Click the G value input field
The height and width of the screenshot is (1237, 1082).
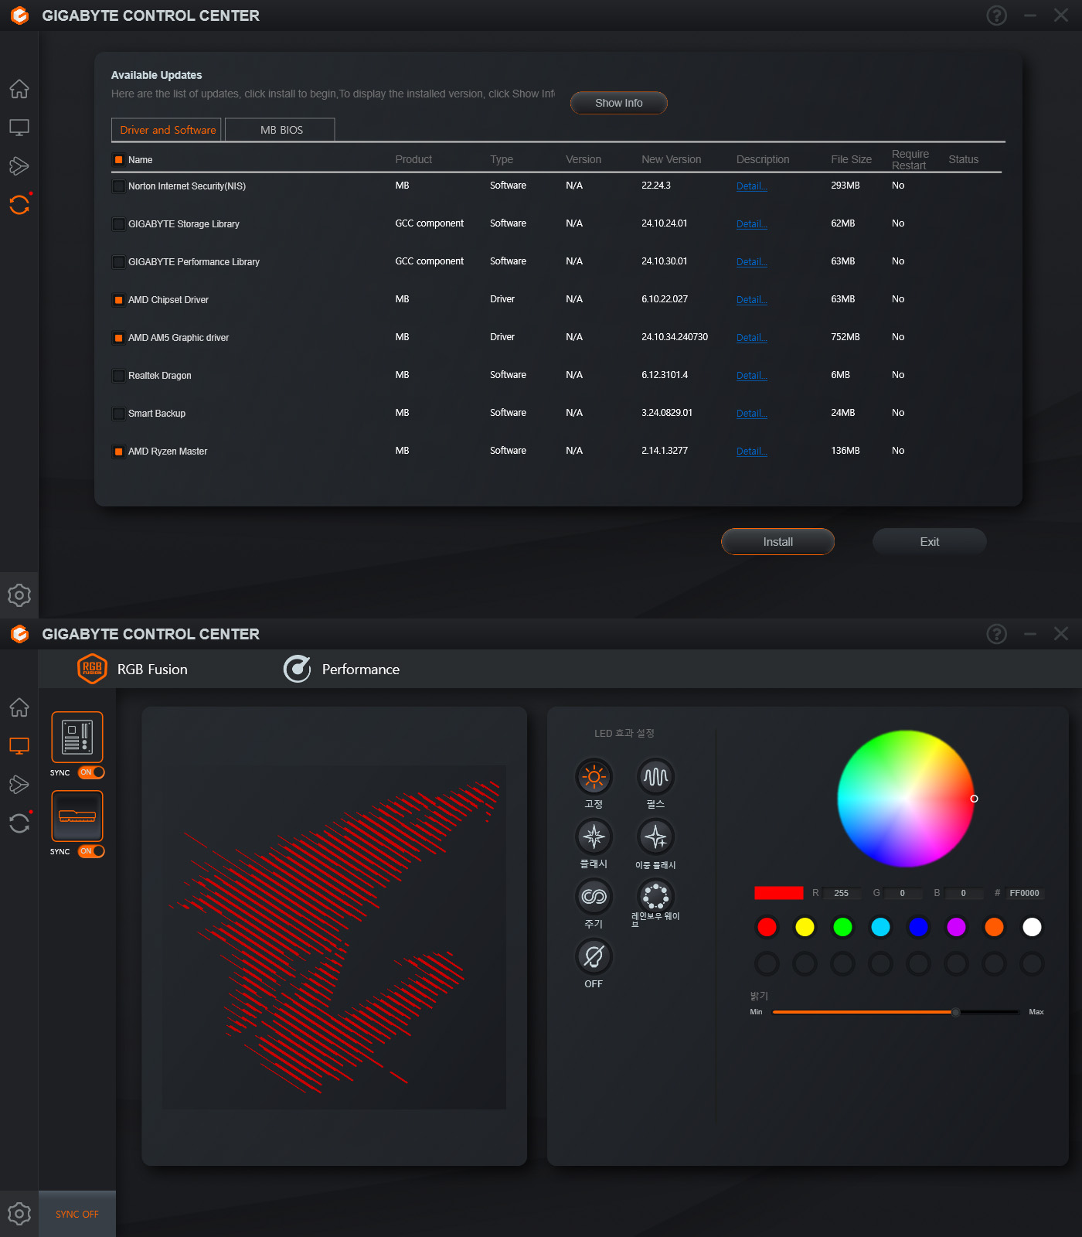(x=903, y=893)
